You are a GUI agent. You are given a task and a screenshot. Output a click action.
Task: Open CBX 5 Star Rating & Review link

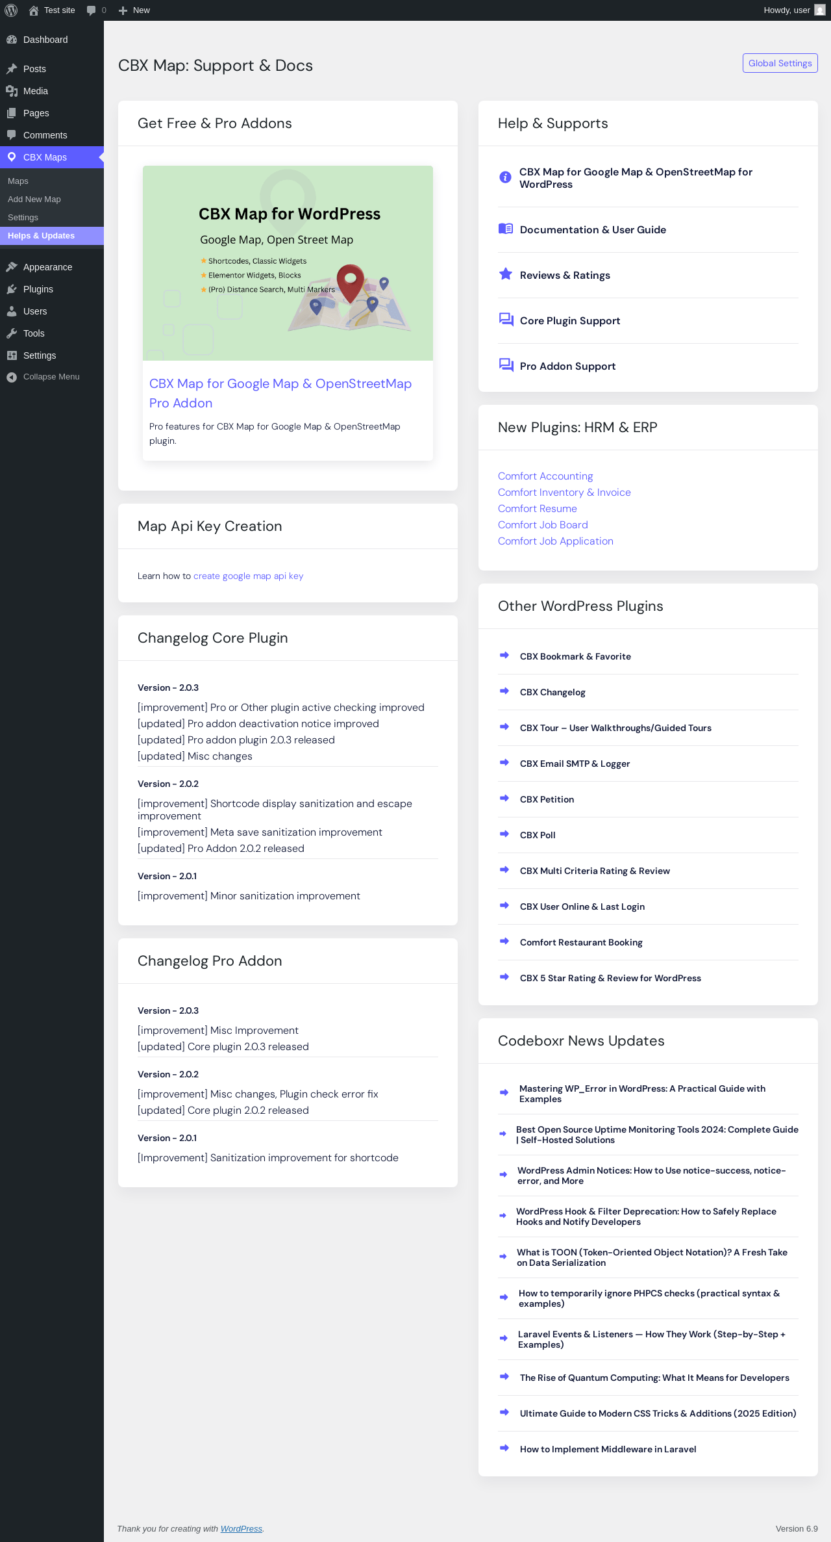(610, 979)
